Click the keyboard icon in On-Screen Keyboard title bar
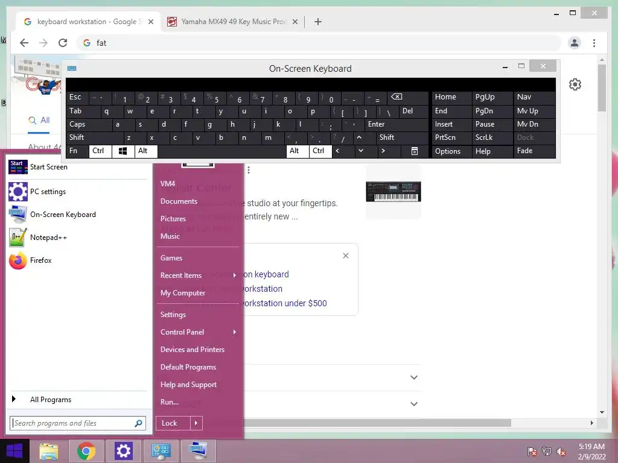Image resolution: width=618 pixels, height=463 pixels. pyautogui.click(x=72, y=69)
